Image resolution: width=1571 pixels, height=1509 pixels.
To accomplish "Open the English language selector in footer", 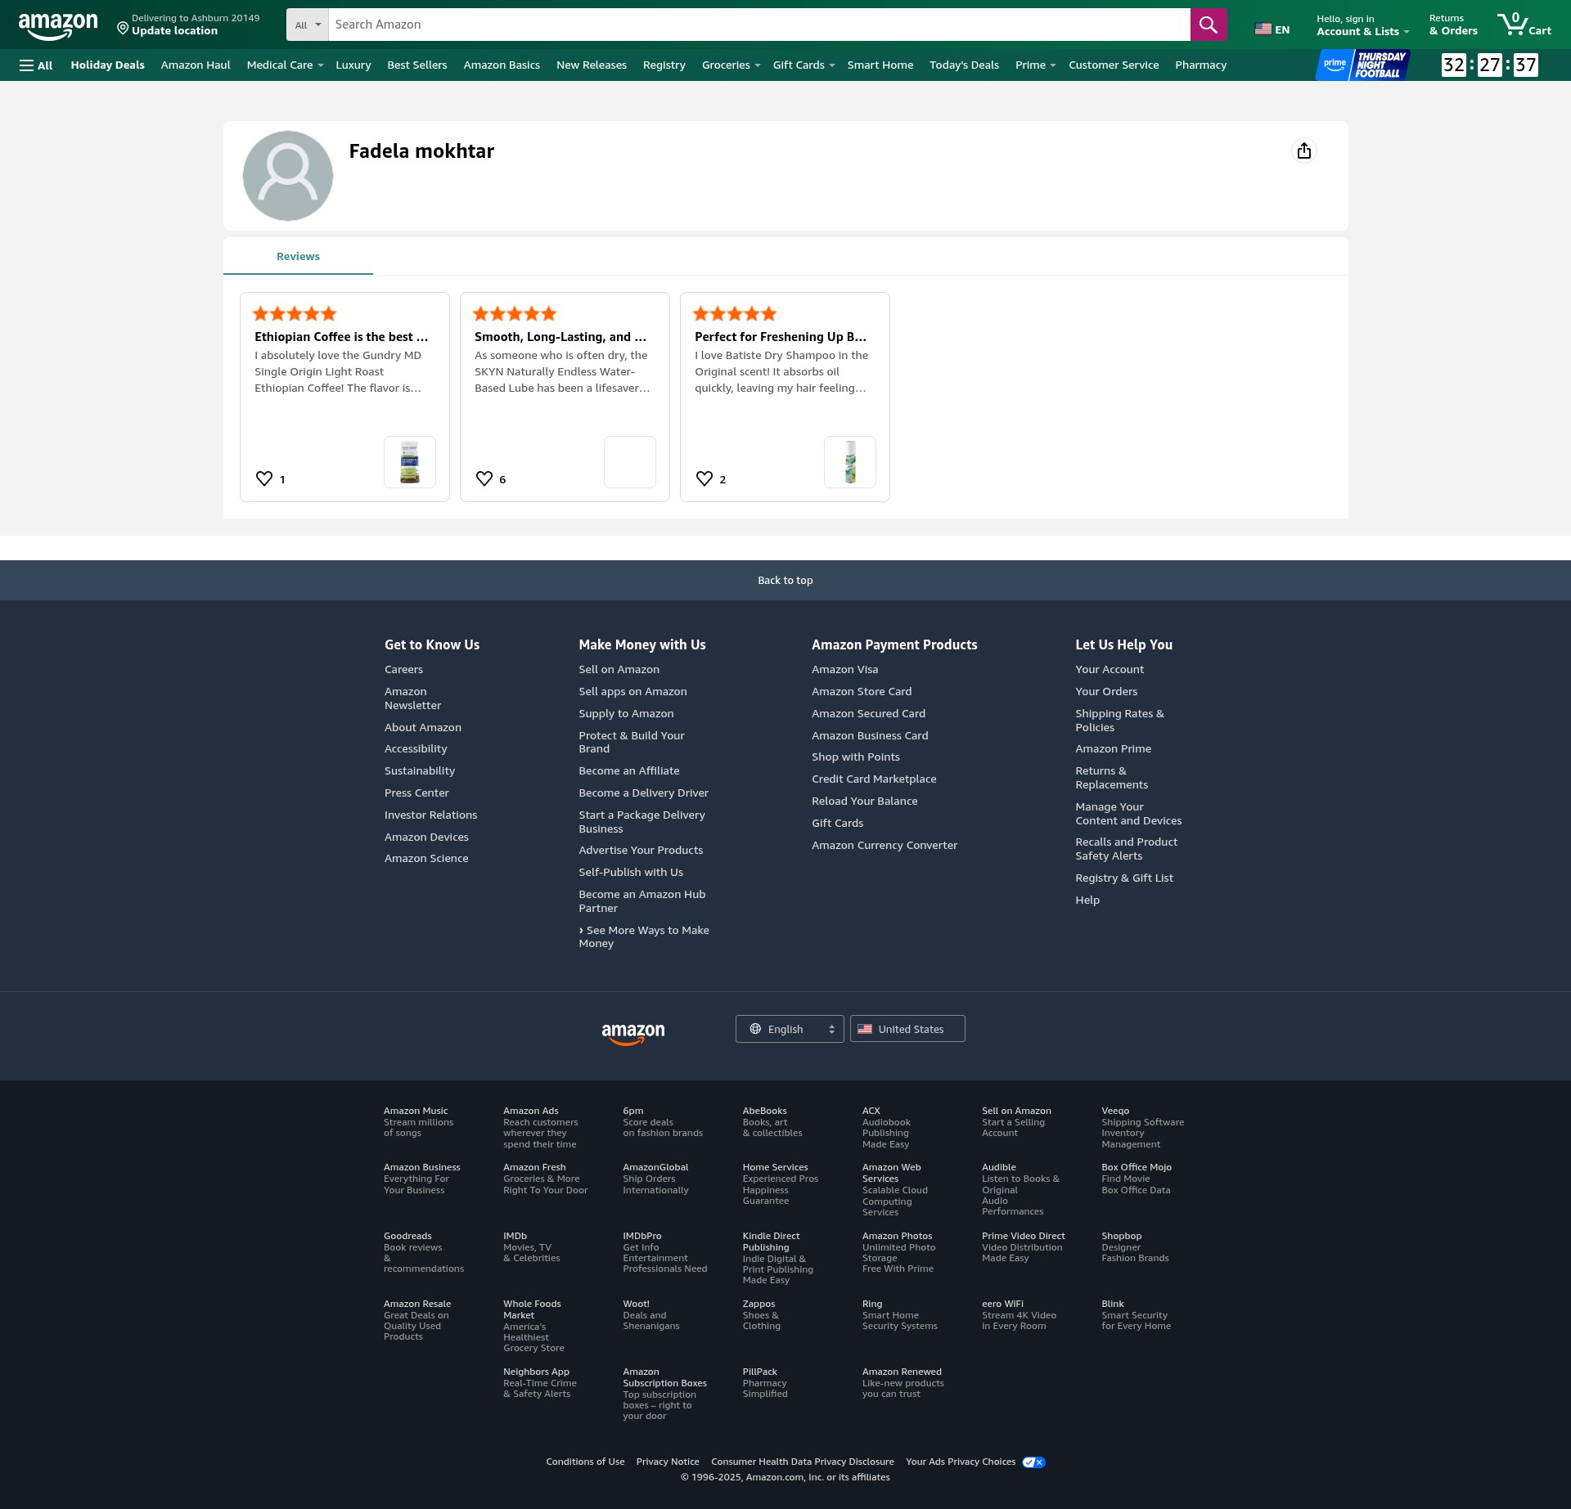I will click(x=790, y=1029).
